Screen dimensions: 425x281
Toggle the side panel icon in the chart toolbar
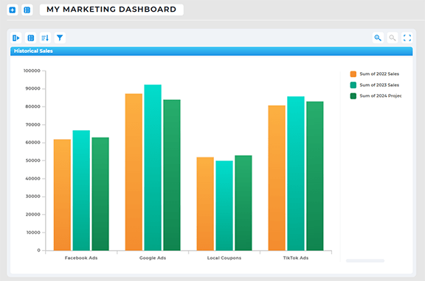tap(16, 38)
